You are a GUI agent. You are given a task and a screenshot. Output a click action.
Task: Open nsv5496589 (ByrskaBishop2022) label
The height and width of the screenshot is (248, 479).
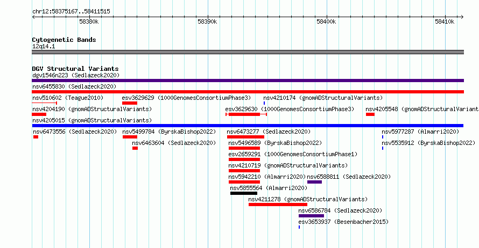275,143
